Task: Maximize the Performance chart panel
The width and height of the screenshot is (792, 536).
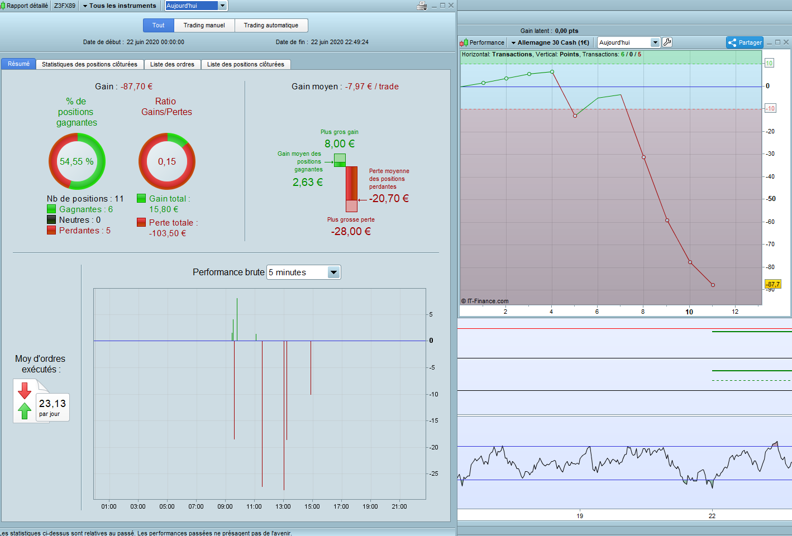Action: (777, 42)
